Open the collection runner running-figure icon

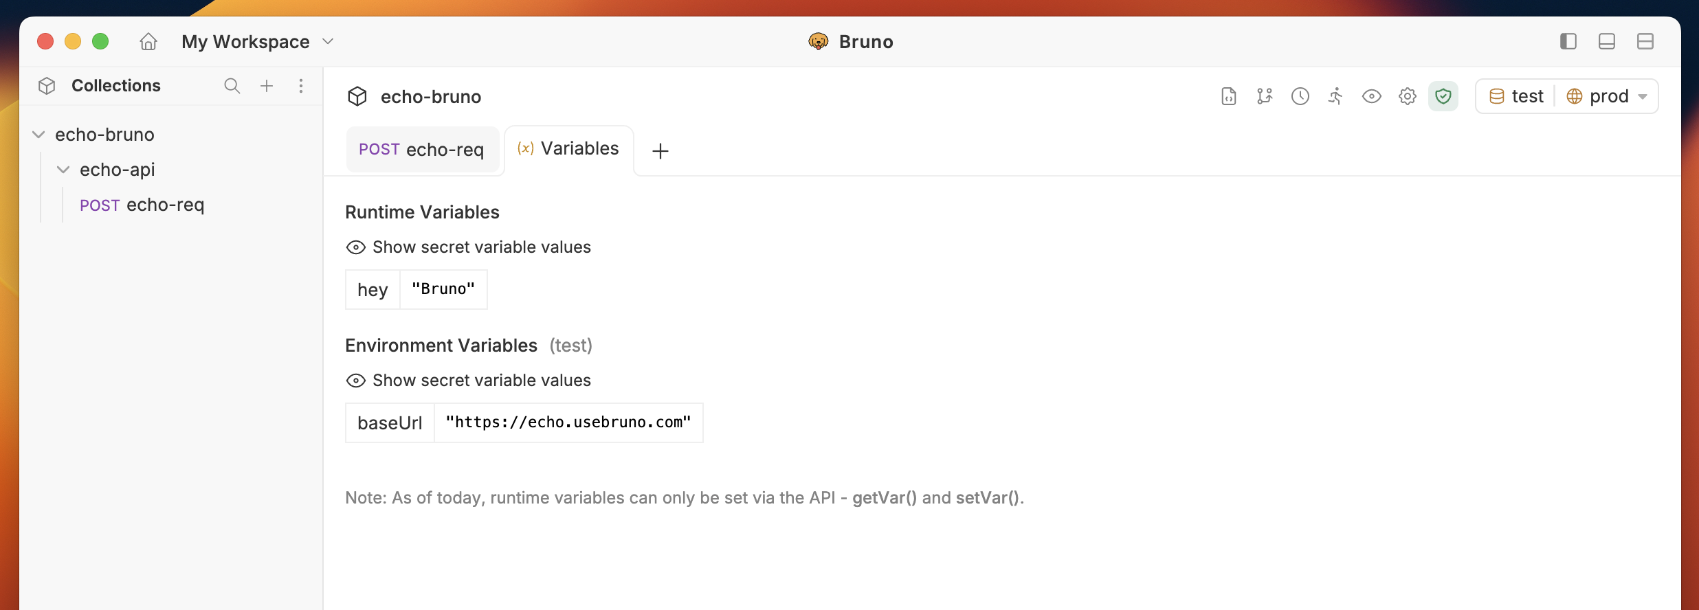click(x=1335, y=96)
